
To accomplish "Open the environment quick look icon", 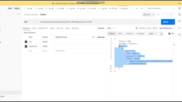I will (179, 8).
